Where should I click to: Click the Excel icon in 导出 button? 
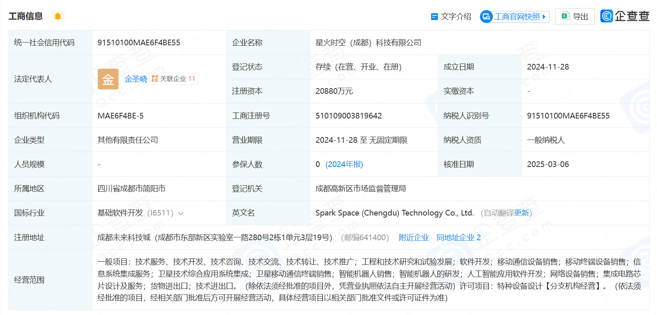pos(566,16)
